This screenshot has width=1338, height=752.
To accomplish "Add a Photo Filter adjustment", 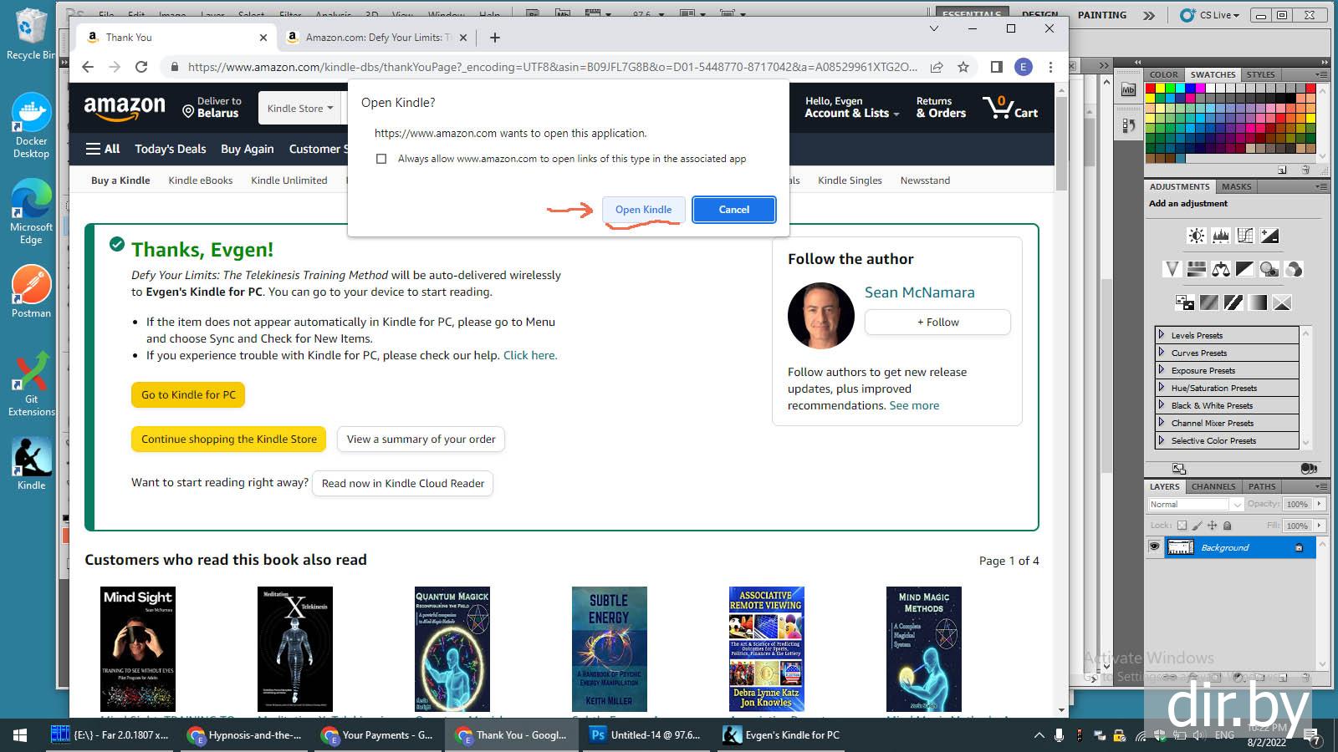I will click(1269, 269).
